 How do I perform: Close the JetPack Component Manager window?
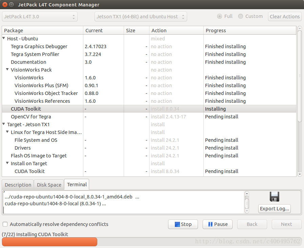(x=5, y=4)
